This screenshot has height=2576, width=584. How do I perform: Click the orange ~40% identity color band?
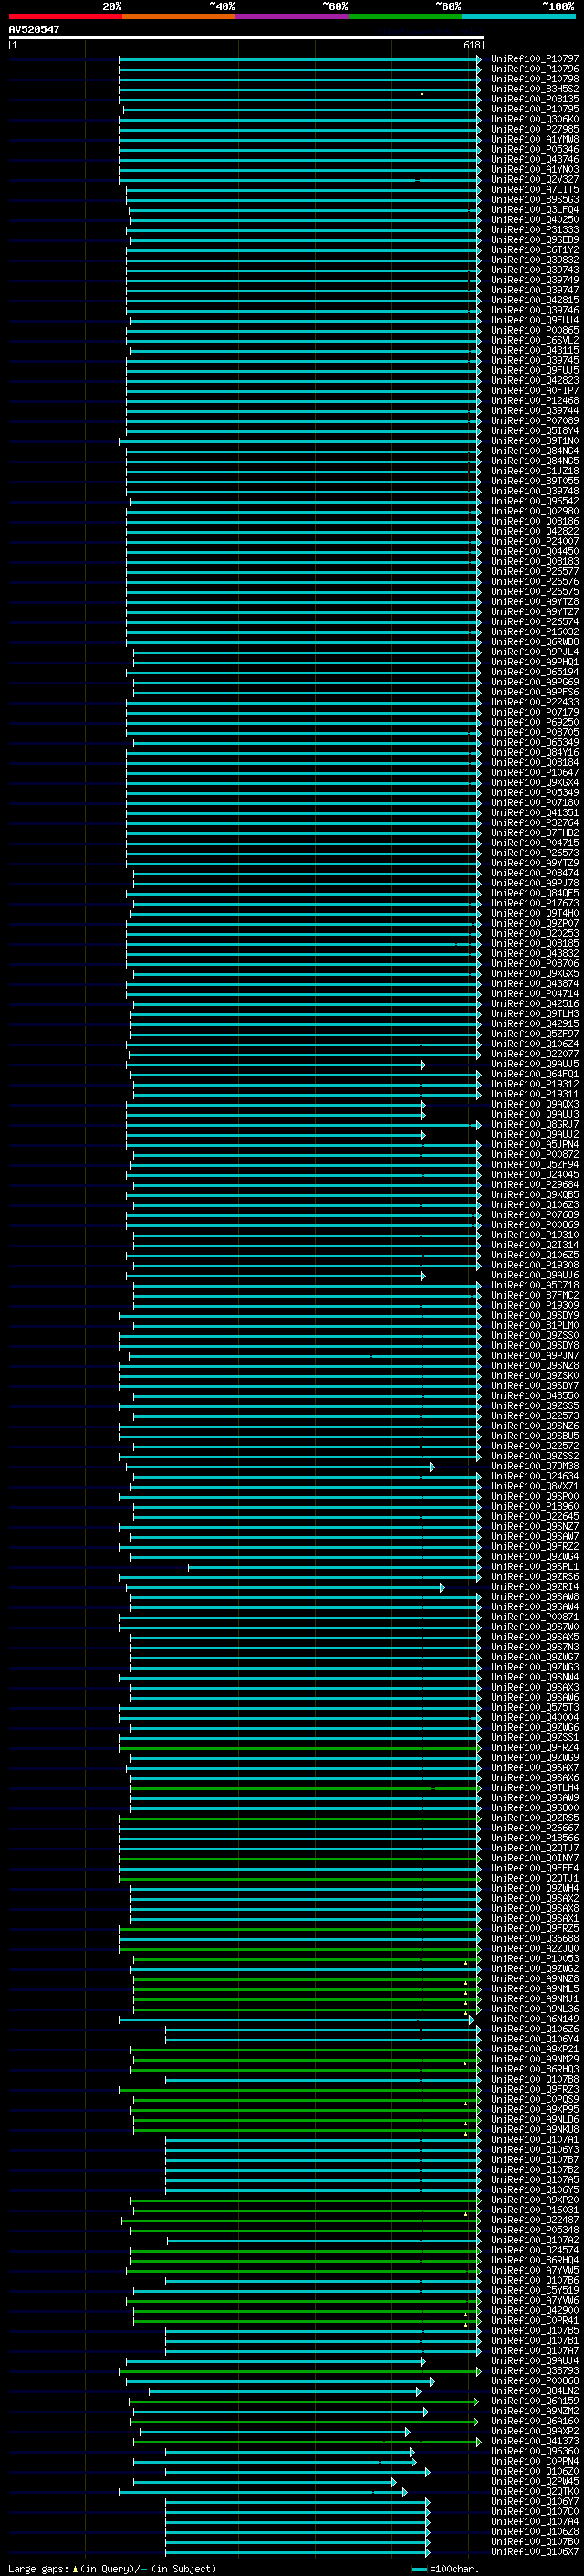[x=178, y=16]
